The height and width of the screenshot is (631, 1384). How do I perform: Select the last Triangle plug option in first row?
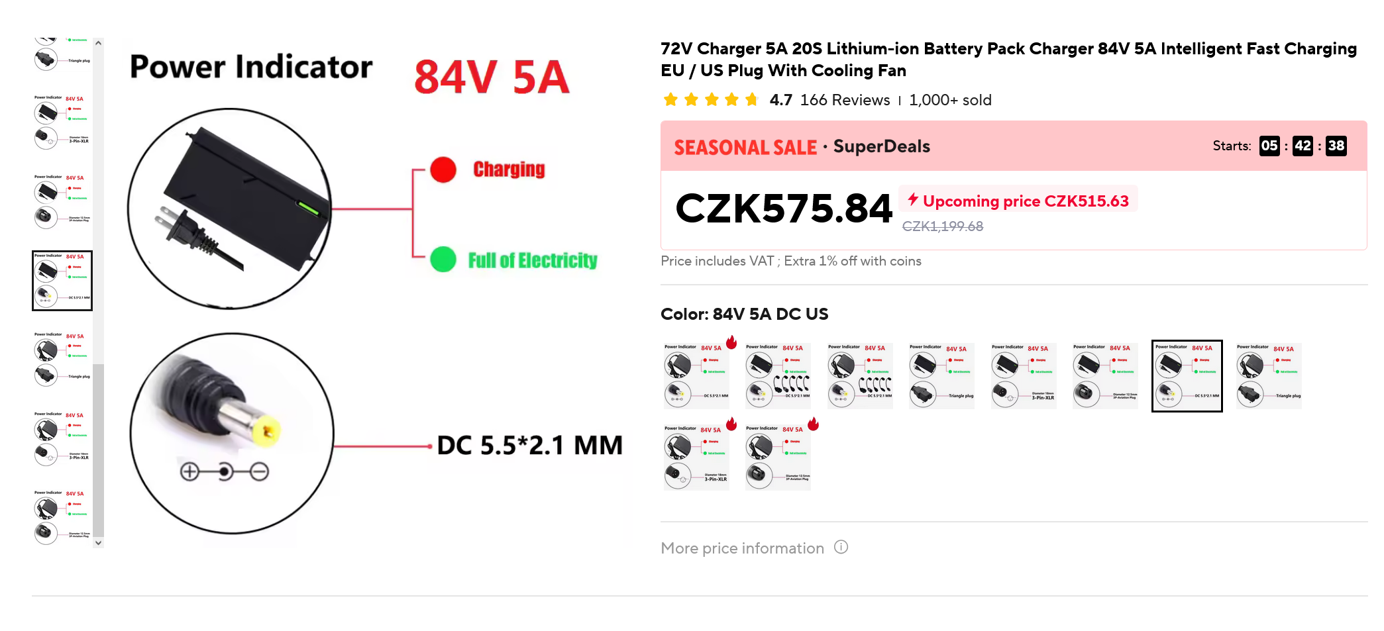click(x=1269, y=376)
